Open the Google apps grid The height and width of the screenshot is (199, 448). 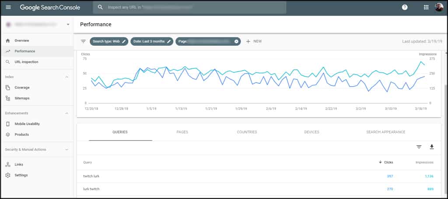pos(426,7)
